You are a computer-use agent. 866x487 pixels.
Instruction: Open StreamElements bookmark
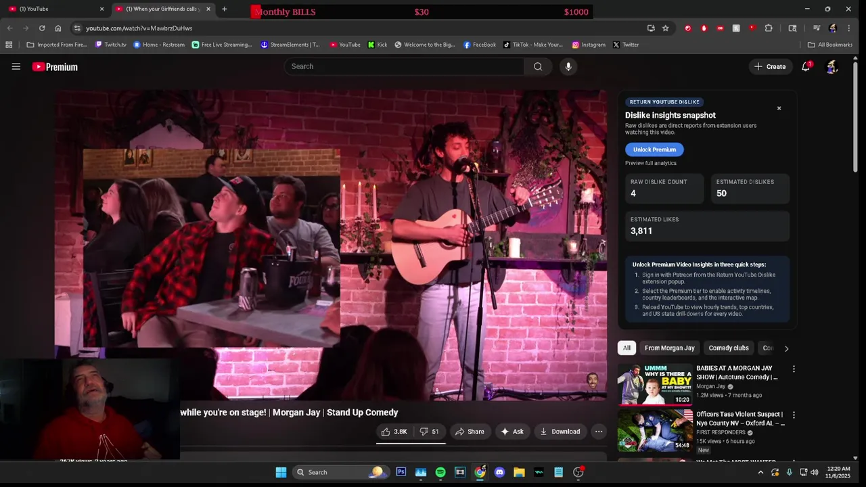pyautogui.click(x=290, y=45)
